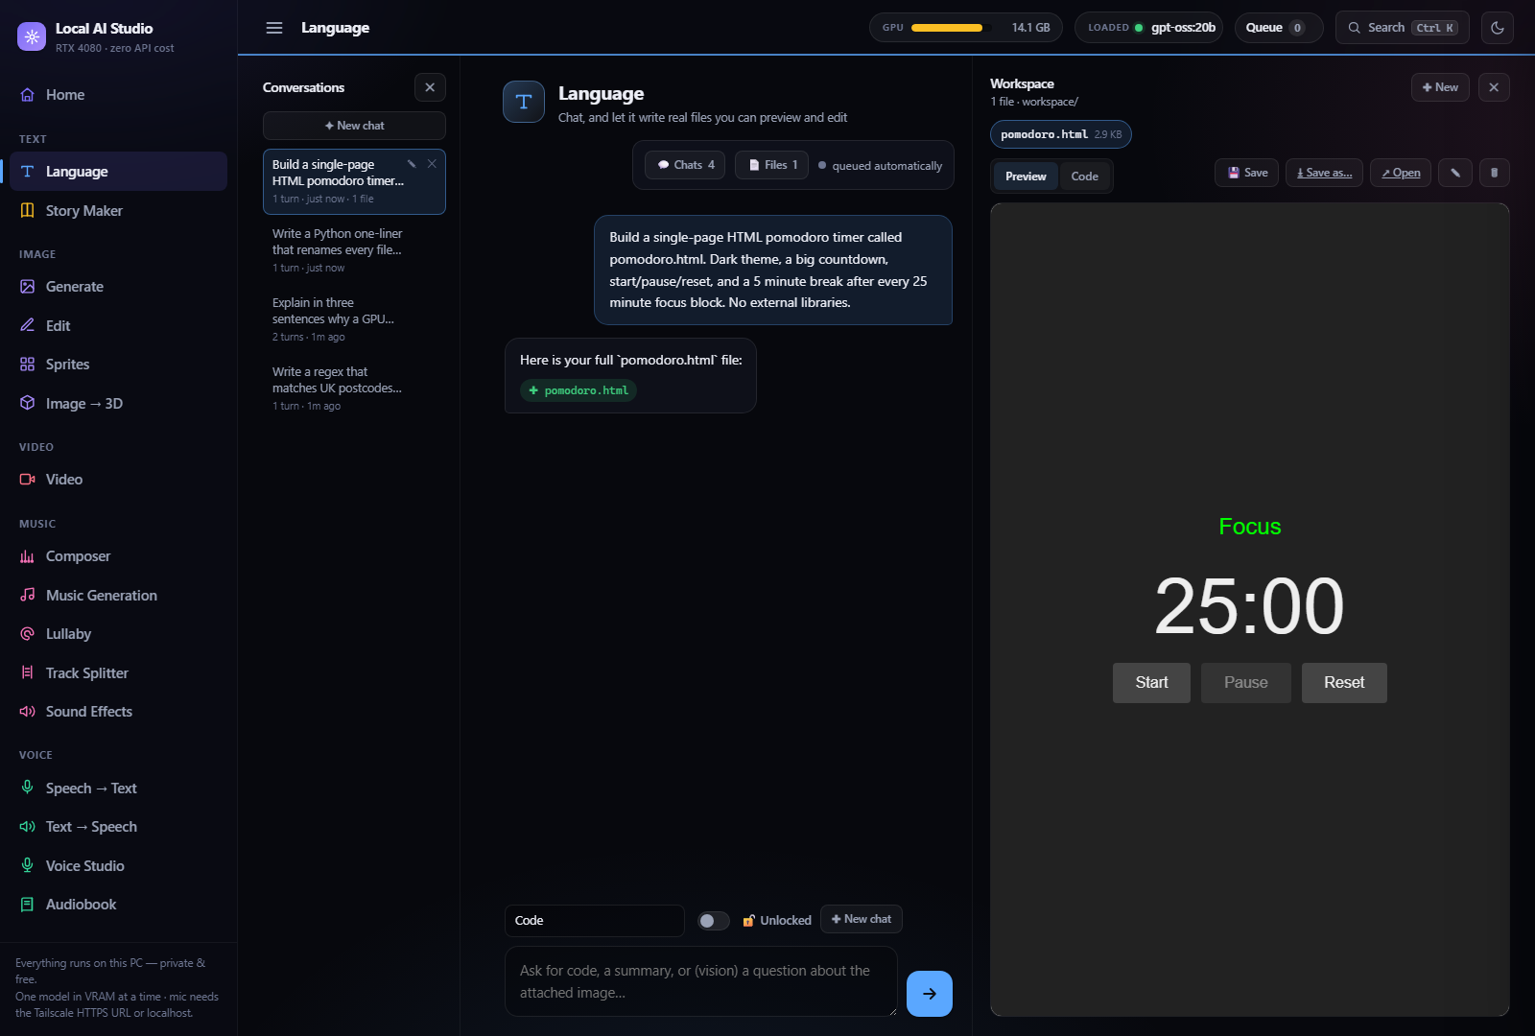Click the Save button in Workspace
This screenshot has width=1535, height=1036.
(x=1247, y=173)
